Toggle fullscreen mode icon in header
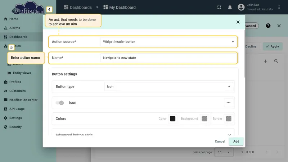 pyautogui.click(x=219, y=7)
